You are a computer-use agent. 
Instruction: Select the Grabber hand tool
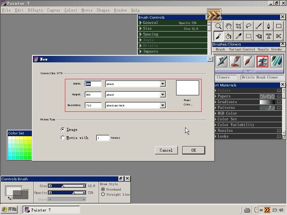[229, 26]
